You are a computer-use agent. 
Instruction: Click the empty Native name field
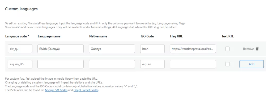[x=112, y=64]
